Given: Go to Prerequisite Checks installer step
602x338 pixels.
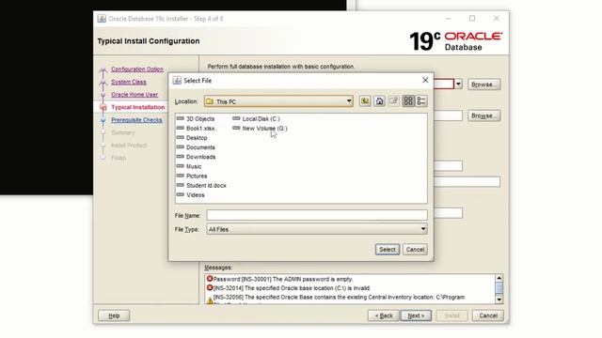Looking at the screenshot, I should click(136, 120).
